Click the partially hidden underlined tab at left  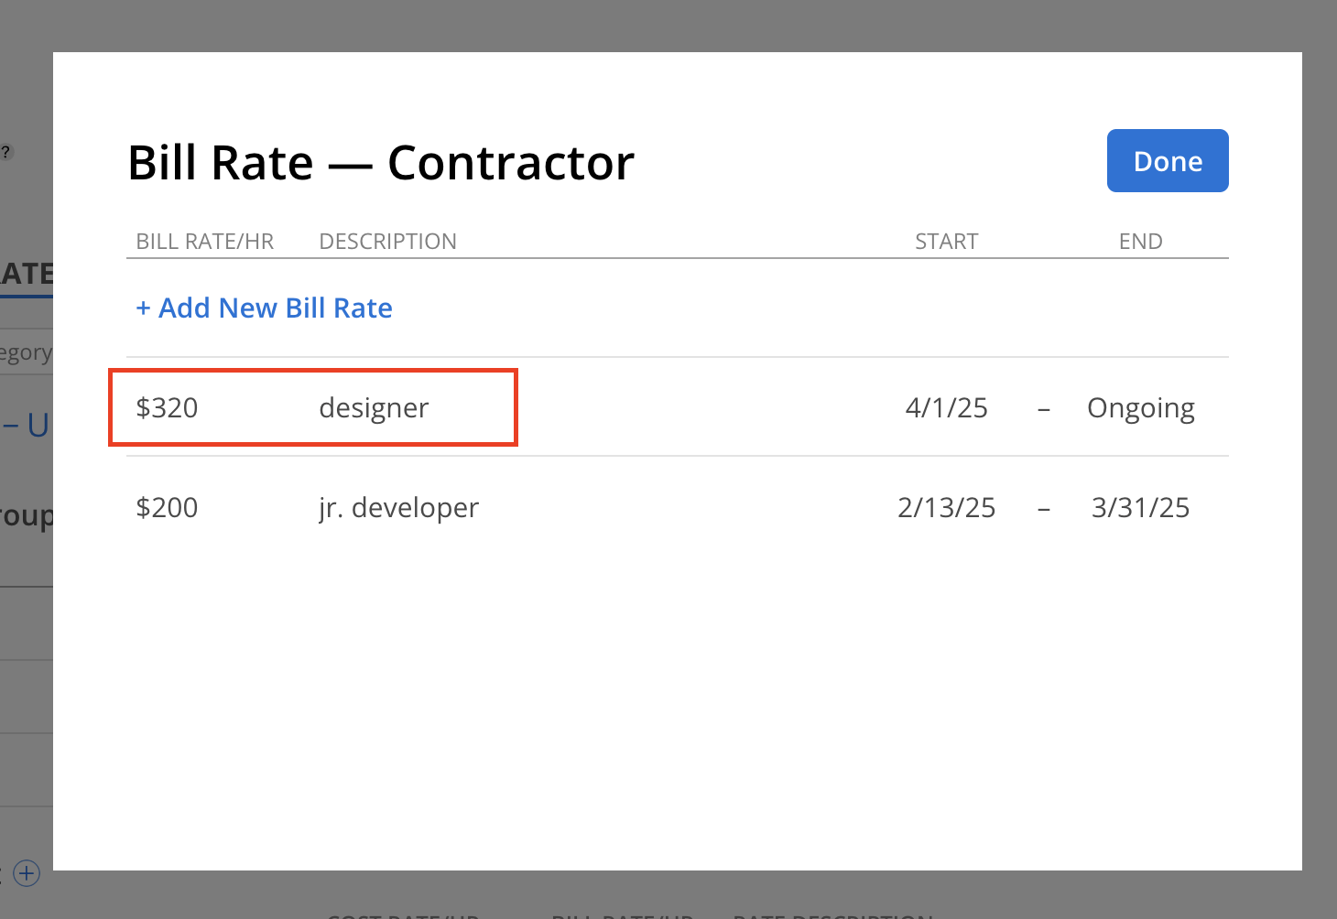pyautogui.click(x=27, y=275)
